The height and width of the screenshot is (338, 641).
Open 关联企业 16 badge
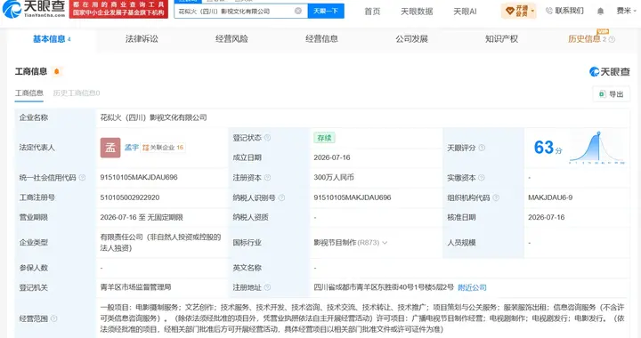[x=163, y=148]
